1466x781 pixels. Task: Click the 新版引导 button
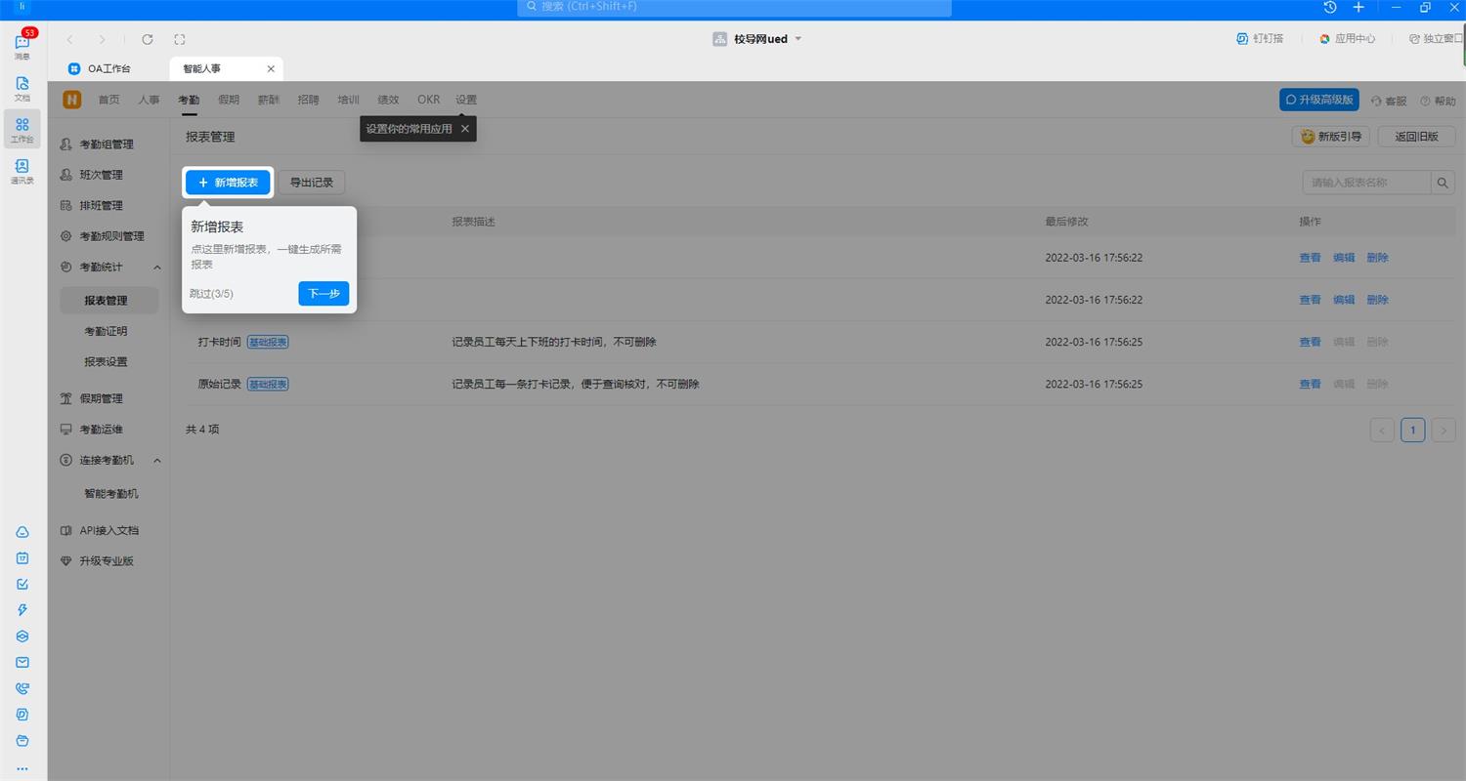click(x=1330, y=137)
